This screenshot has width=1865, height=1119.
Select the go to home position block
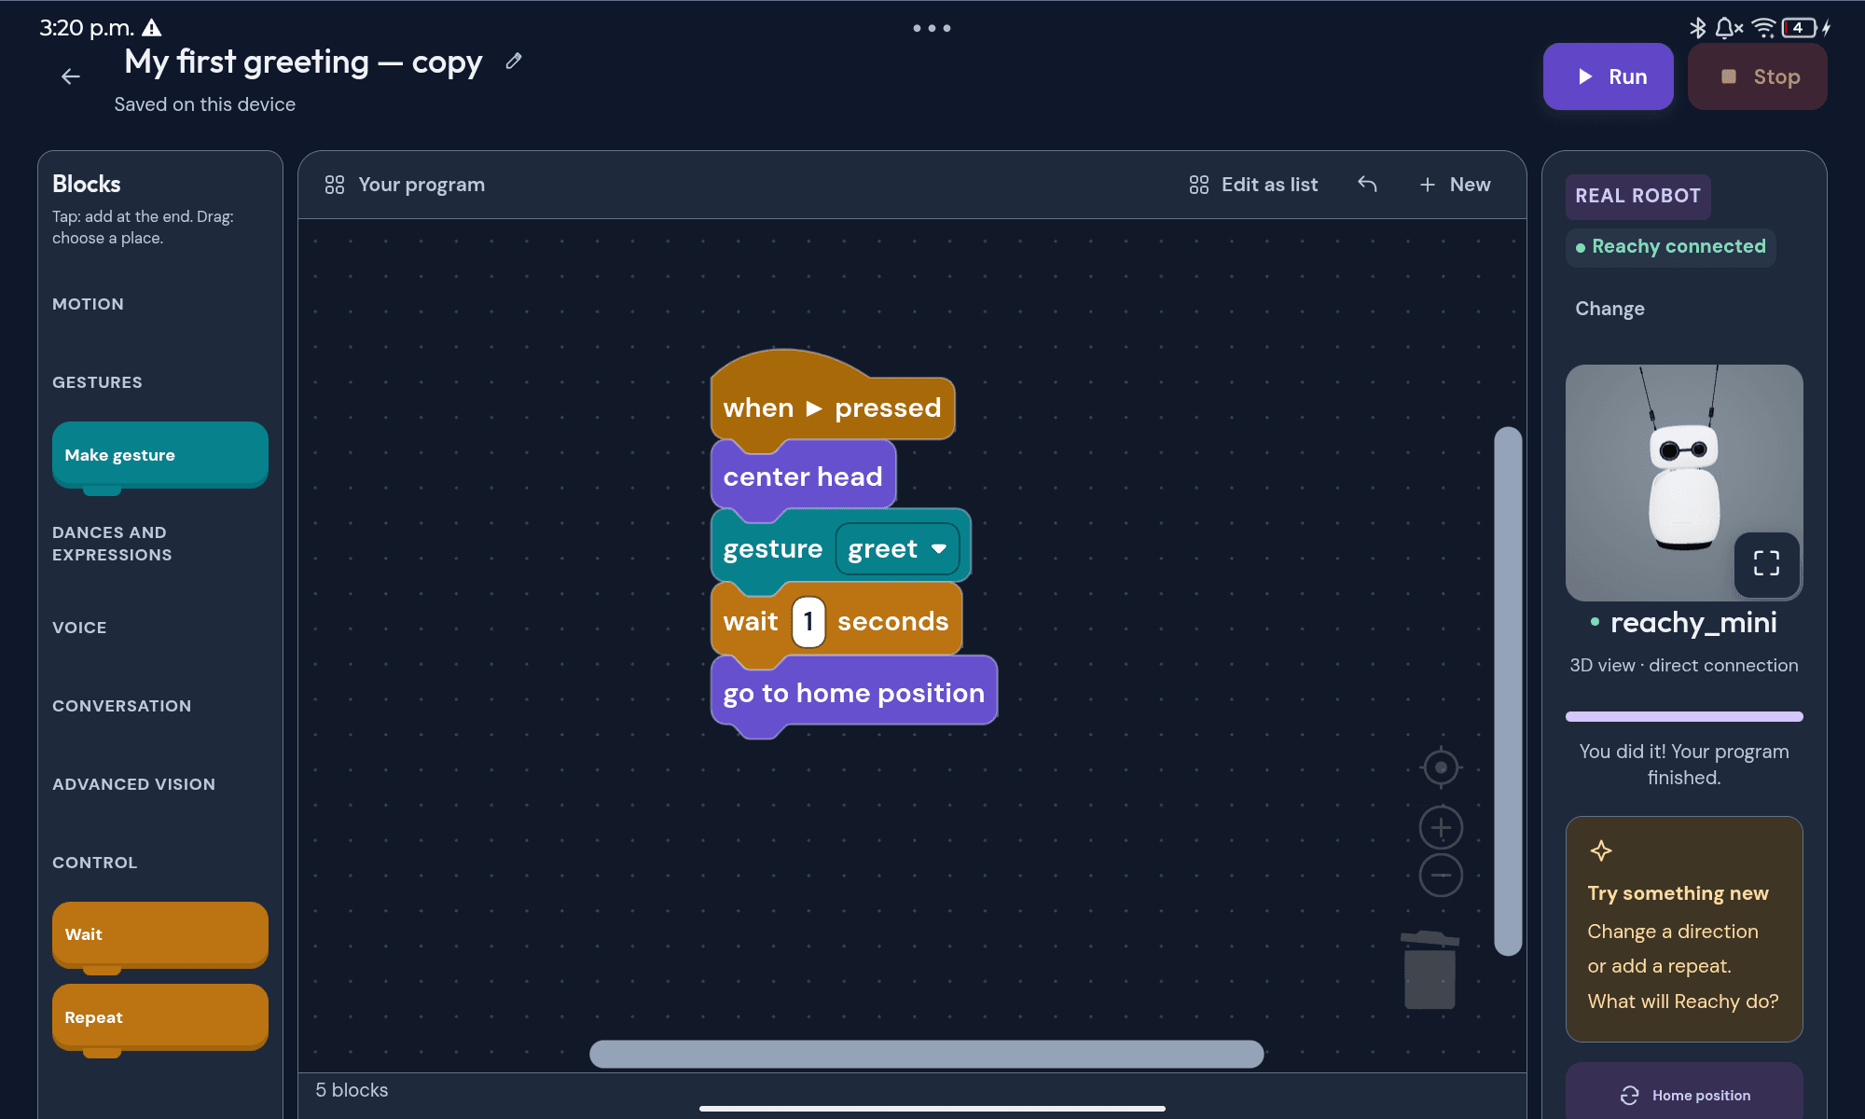854,693
